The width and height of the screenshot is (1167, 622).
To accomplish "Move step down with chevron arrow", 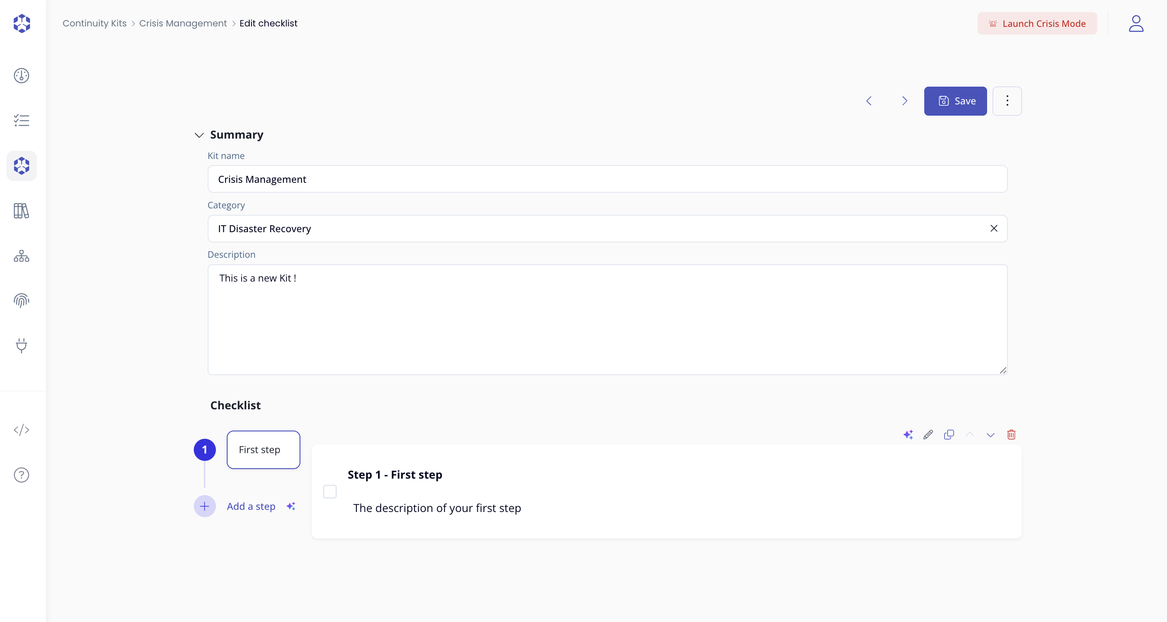I will pyautogui.click(x=990, y=435).
